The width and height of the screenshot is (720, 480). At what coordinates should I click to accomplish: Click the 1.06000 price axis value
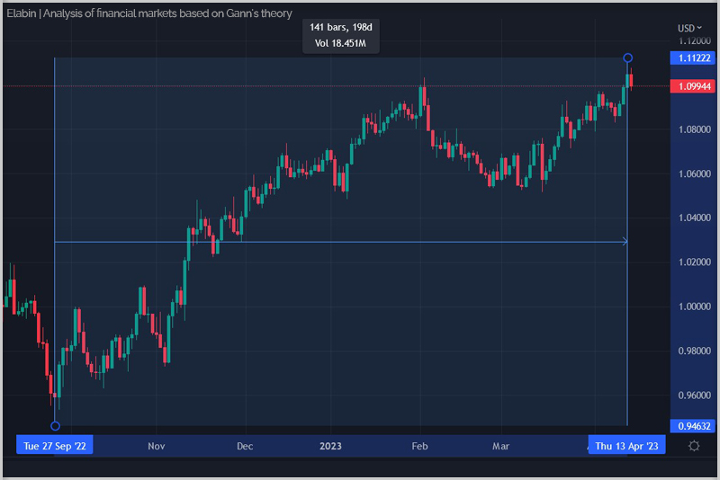(694, 173)
